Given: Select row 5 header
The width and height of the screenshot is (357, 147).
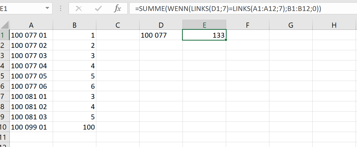Looking at the screenshot, I should click(x=5, y=76).
